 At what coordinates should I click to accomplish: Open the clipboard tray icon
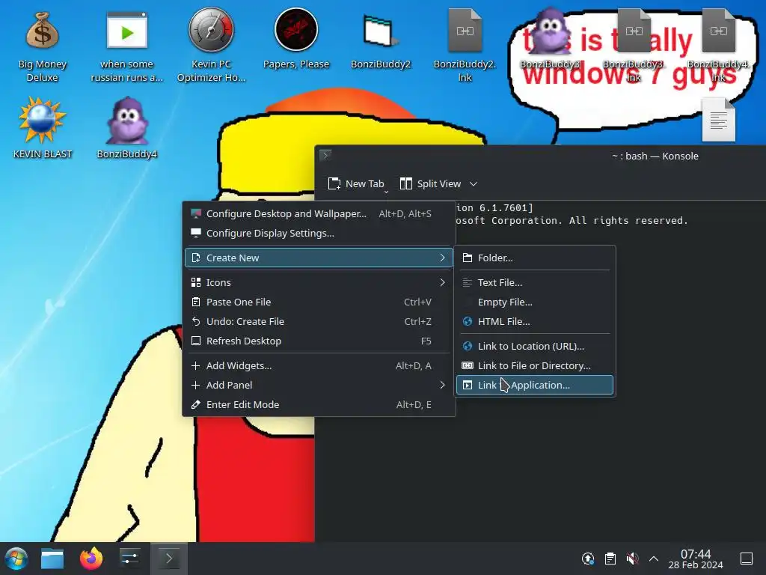(x=610, y=559)
